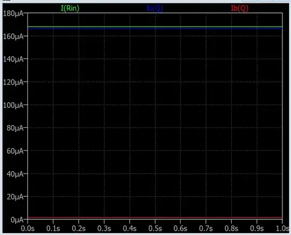Viewport: 291px width, 235px height.
Task: Click the green I(Rin) waveform line
Action: pos(155,27)
